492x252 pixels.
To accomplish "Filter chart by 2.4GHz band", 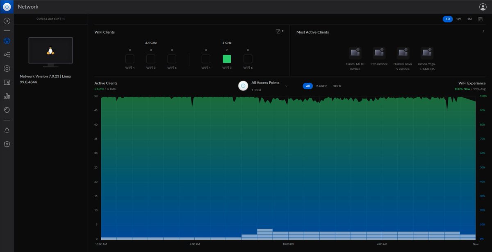I will [x=321, y=86].
